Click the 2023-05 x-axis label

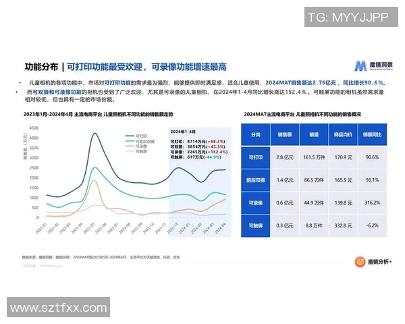[x=89, y=228]
